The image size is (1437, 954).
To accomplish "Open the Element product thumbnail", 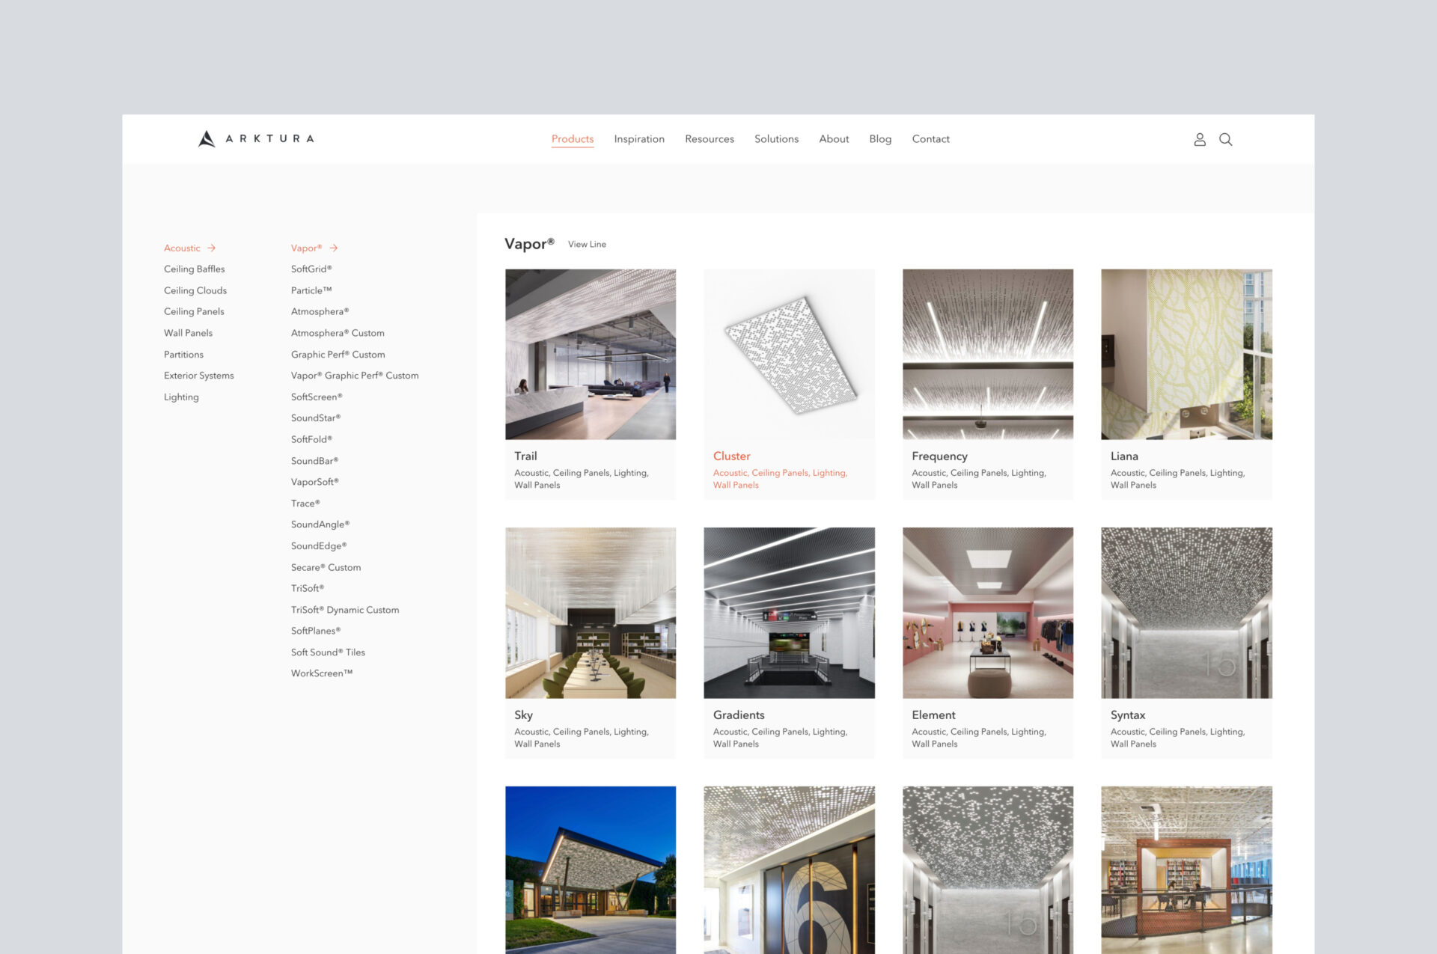I will coord(988,614).
